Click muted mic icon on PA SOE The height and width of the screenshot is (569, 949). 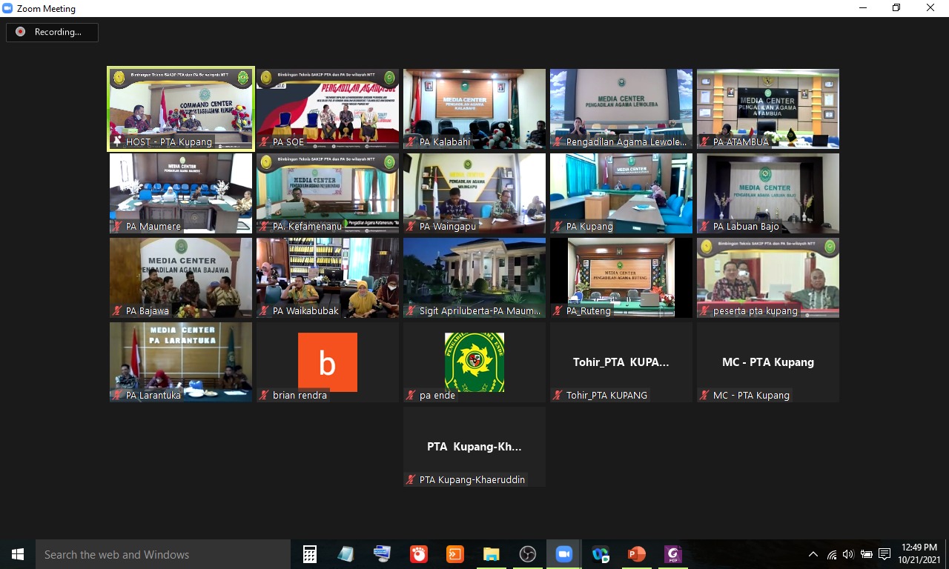tap(264, 142)
